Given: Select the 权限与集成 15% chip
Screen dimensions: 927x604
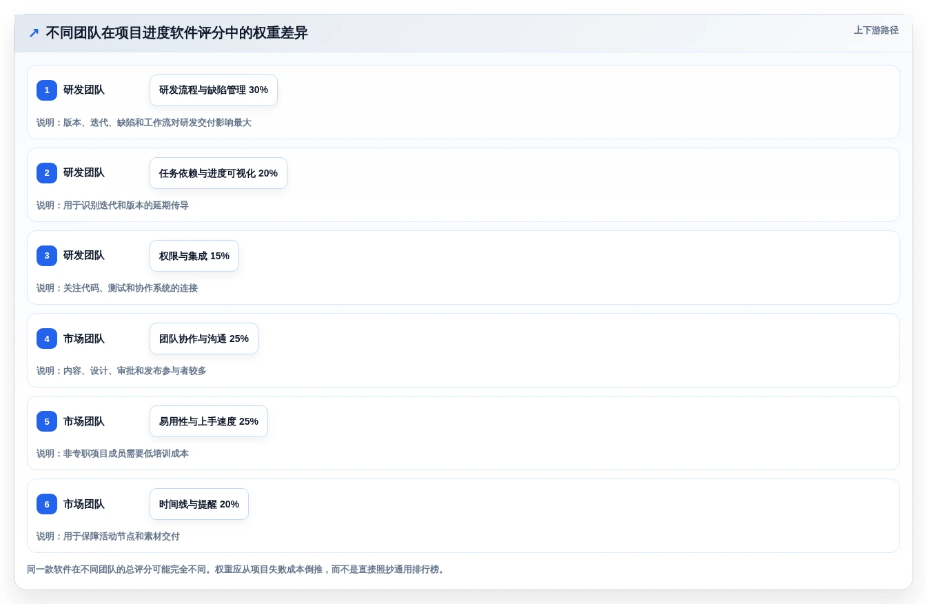Looking at the screenshot, I should (194, 256).
